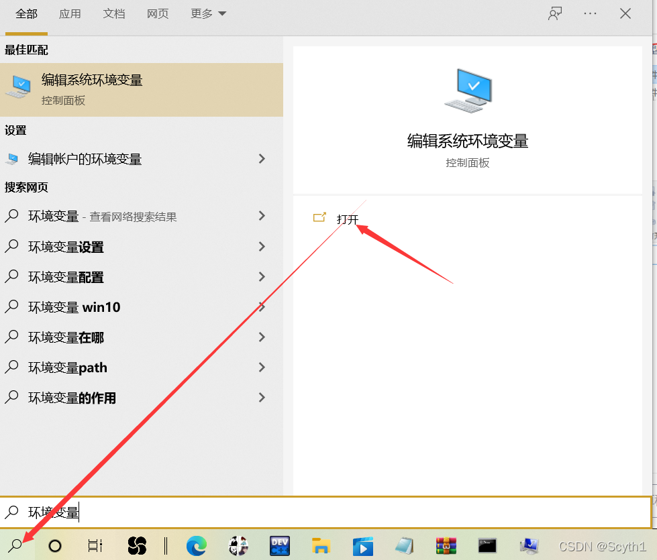The width and height of the screenshot is (657, 560).
Task: Choose web suggestion 环境变量设置
Action: (x=142, y=246)
